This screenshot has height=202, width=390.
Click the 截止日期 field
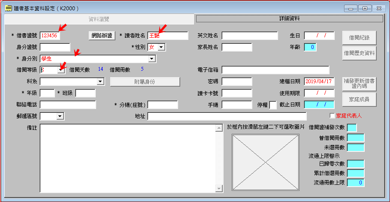coord(319,105)
